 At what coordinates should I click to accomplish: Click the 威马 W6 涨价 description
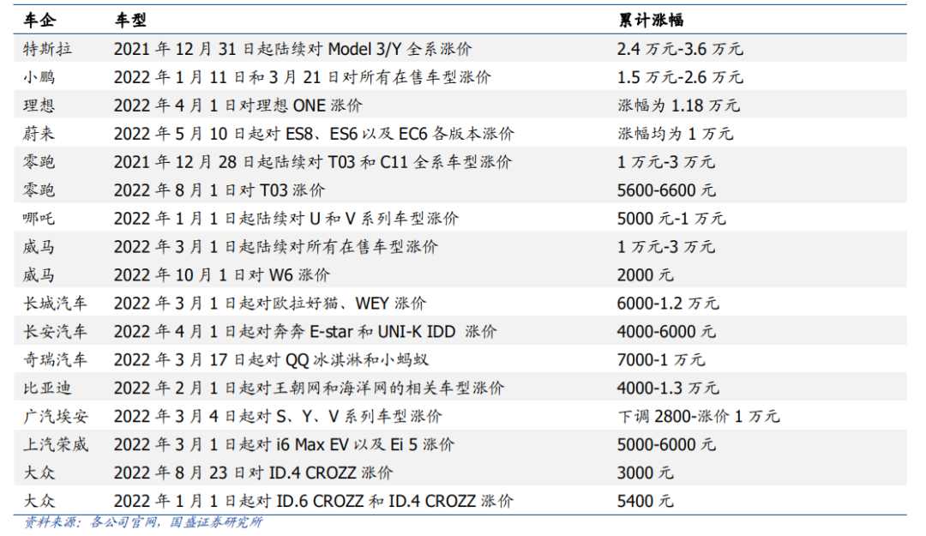222,274
